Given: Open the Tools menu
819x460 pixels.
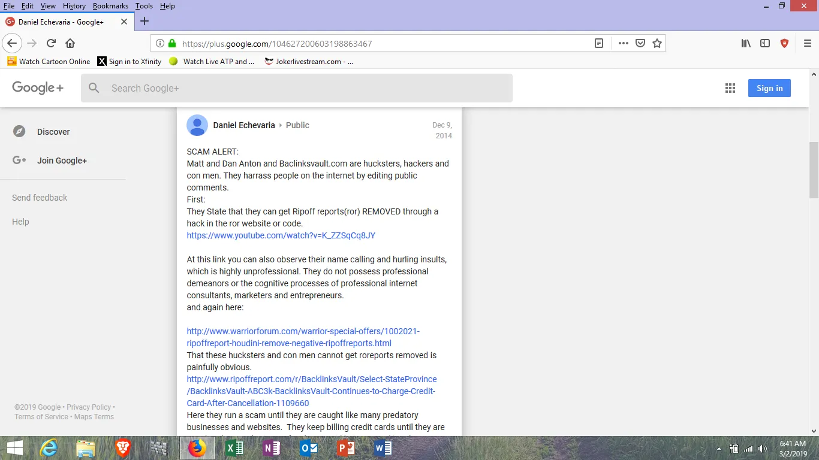Looking at the screenshot, I should click(x=144, y=6).
